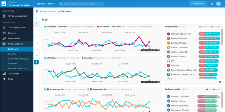Click the Visitor - Logged In badge icon

[x=169, y=52]
